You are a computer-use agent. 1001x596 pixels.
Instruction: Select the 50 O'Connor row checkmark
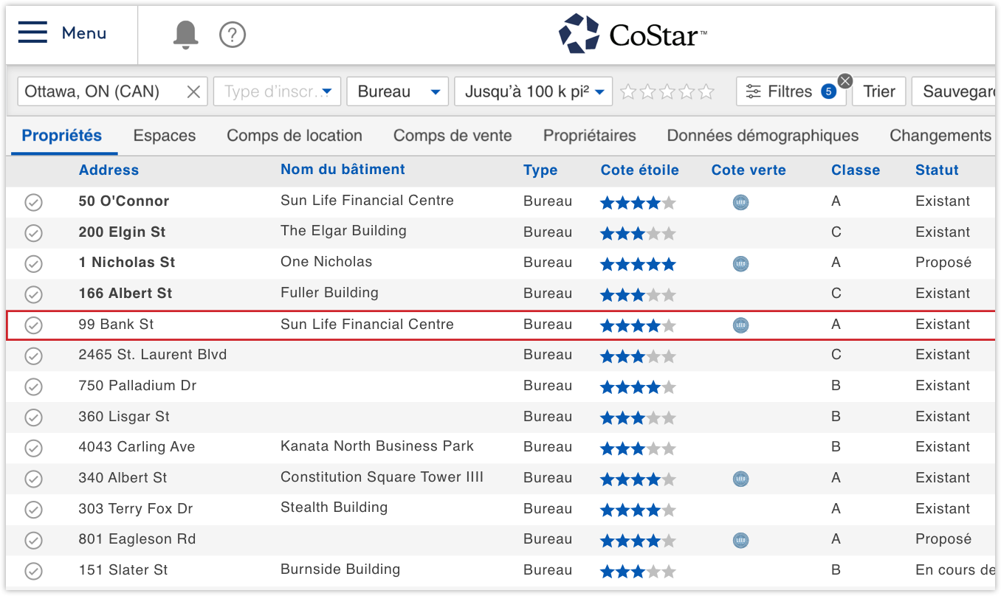point(33,202)
